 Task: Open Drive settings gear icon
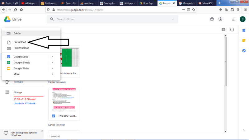[220, 19]
